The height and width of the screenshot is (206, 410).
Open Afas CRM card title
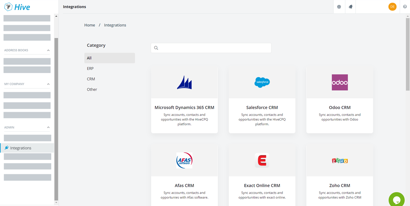point(184,185)
